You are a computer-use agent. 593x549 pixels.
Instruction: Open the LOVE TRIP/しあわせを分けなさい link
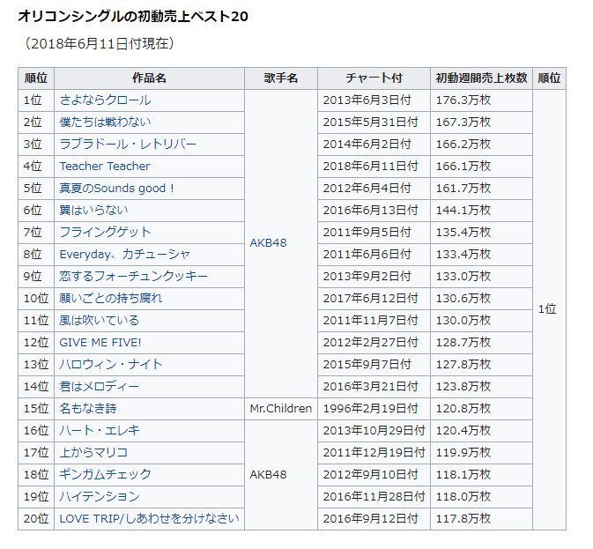150,518
